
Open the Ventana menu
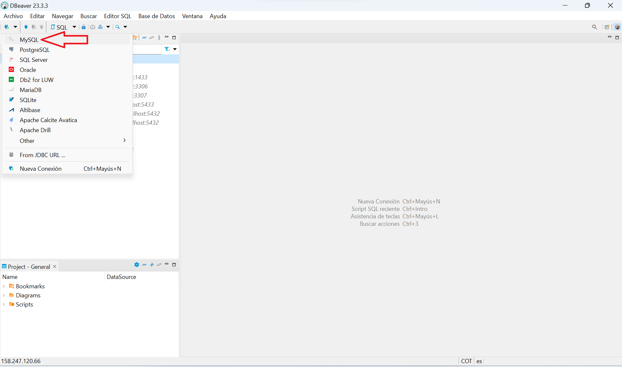point(192,16)
